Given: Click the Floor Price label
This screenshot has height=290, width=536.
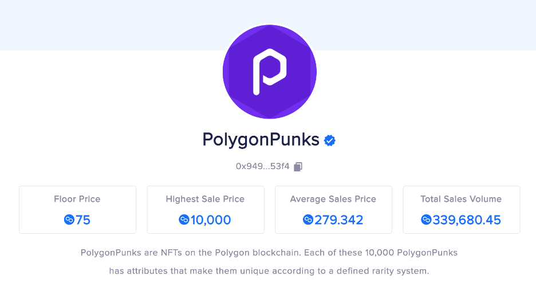Looking at the screenshot, I should pos(77,199).
